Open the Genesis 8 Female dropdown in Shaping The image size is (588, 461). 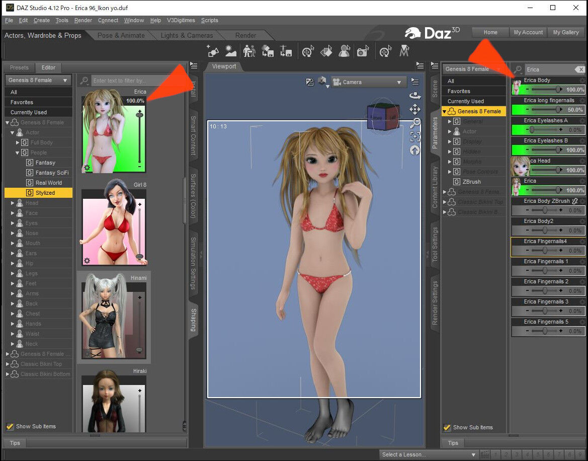pos(38,80)
